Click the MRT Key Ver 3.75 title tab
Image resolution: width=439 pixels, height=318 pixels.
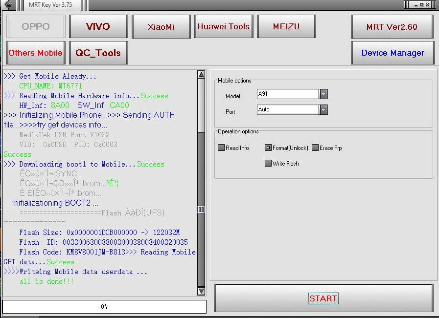point(50,5)
